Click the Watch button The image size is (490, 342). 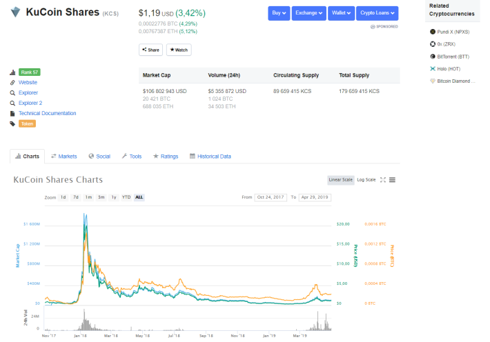[179, 50]
